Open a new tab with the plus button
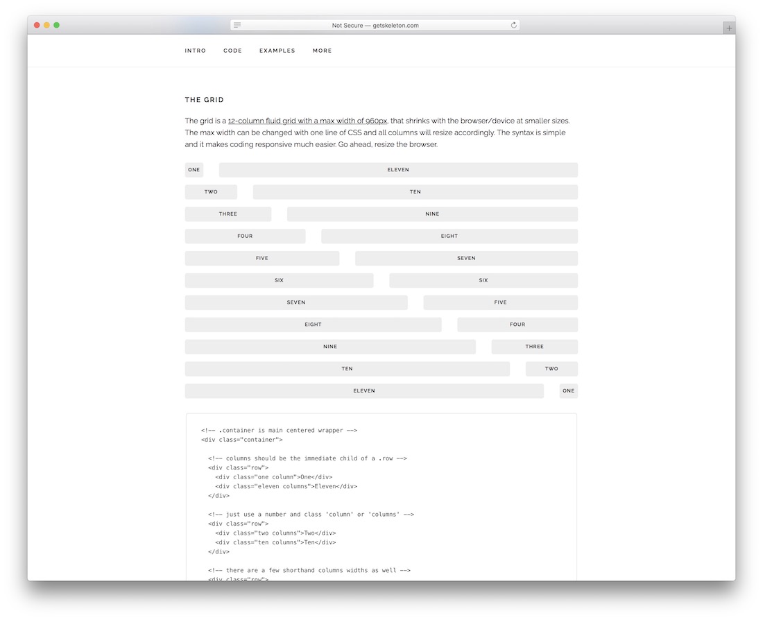 pyautogui.click(x=729, y=28)
